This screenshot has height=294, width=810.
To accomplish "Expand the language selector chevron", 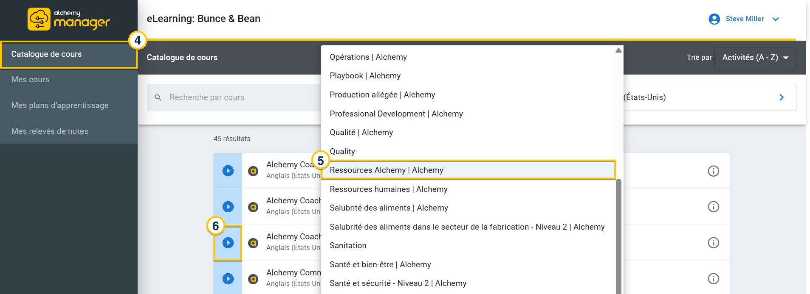I will coord(782,97).
